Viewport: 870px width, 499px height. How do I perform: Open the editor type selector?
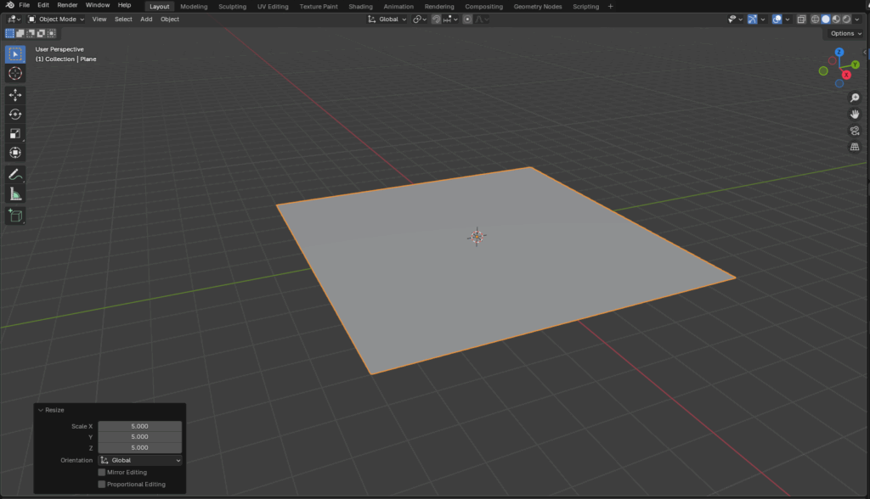point(14,19)
